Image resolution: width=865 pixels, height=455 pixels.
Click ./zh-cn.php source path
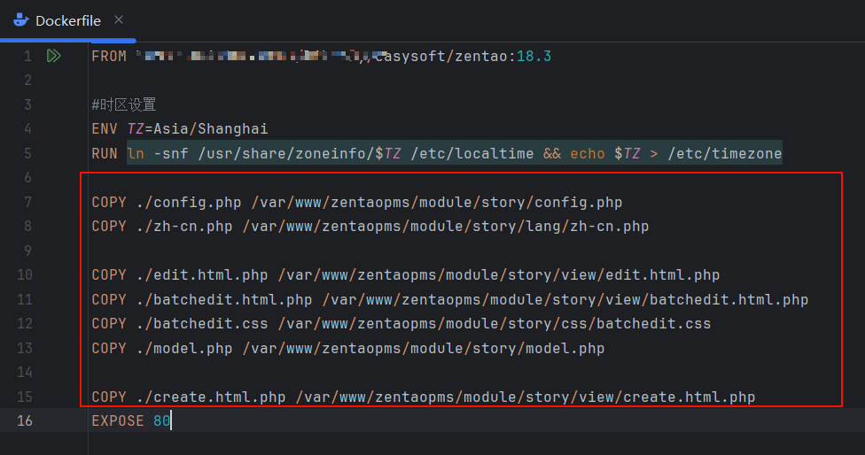pyautogui.click(x=184, y=227)
